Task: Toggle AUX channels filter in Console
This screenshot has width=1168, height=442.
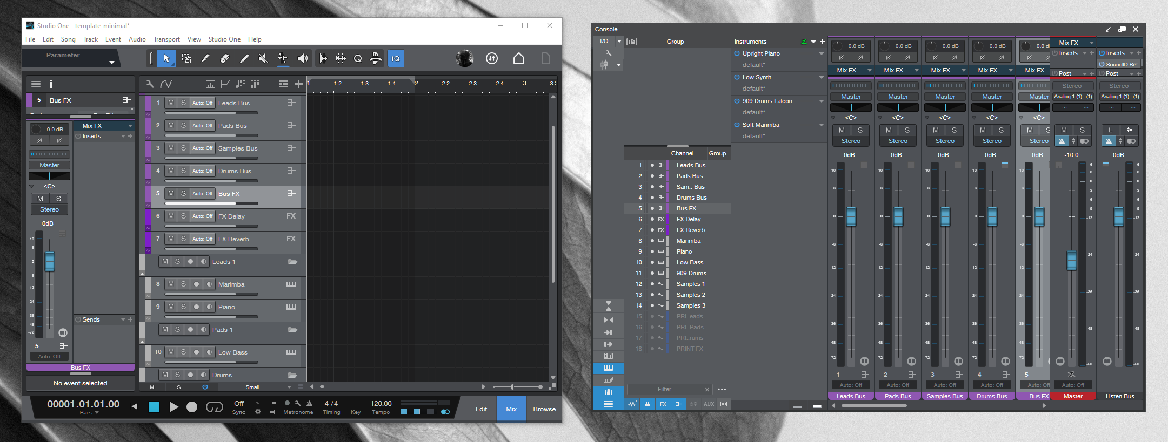Action: pyautogui.click(x=709, y=404)
